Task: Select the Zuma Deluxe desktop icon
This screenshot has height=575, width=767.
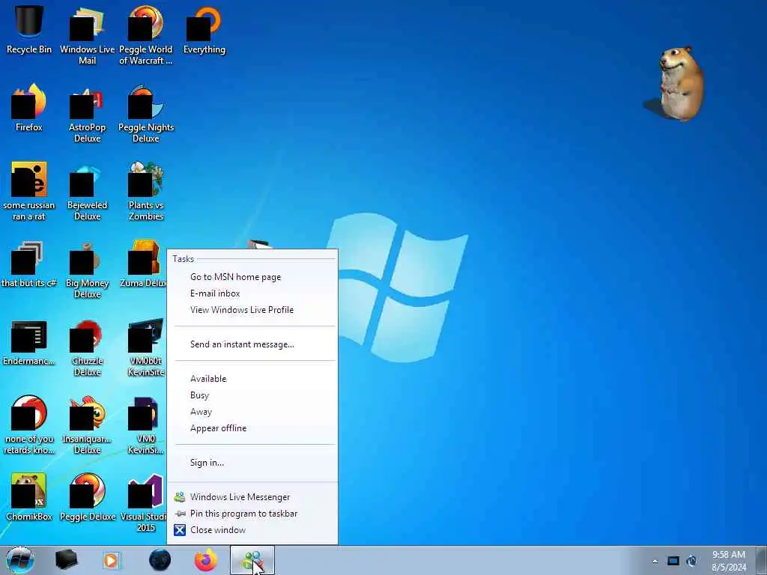Action: pyautogui.click(x=143, y=264)
